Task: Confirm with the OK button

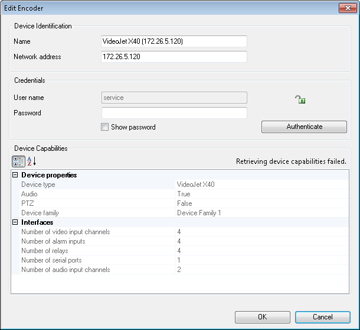Action: tap(263, 317)
